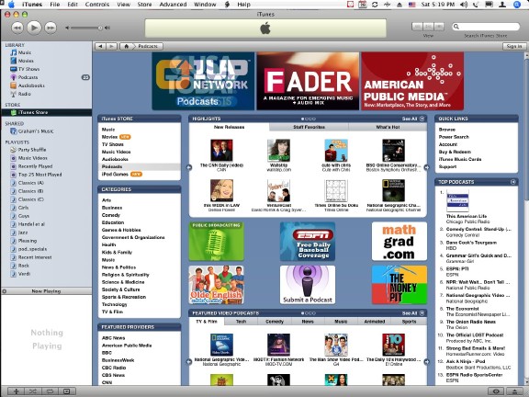The height and width of the screenshot is (397, 529).
Task: Open This American Life top podcast
Action: tap(467, 216)
